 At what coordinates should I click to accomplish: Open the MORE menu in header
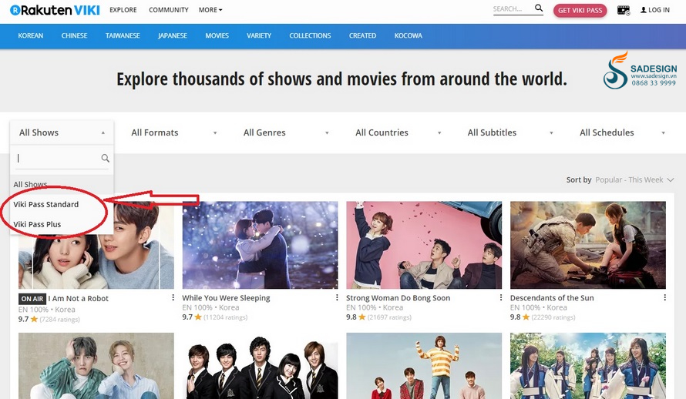(x=210, y=9)
